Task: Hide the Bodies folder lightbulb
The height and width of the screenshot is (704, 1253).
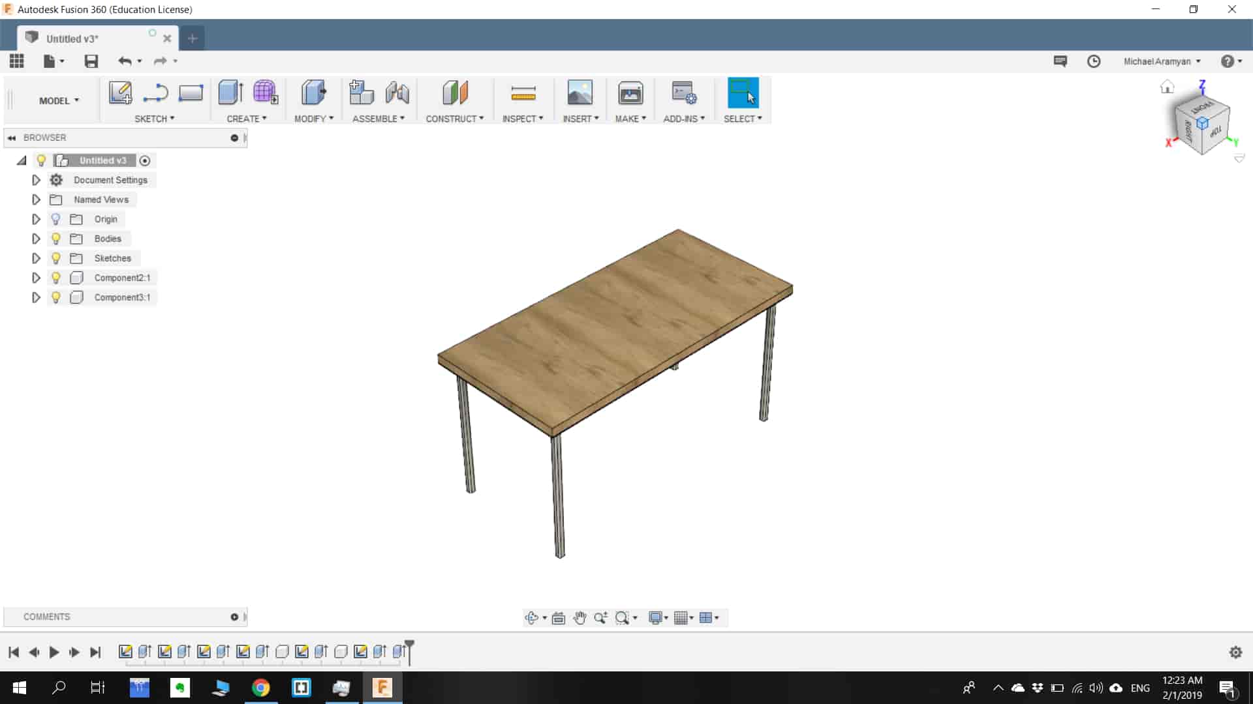Action: click(x=56, y=239)
